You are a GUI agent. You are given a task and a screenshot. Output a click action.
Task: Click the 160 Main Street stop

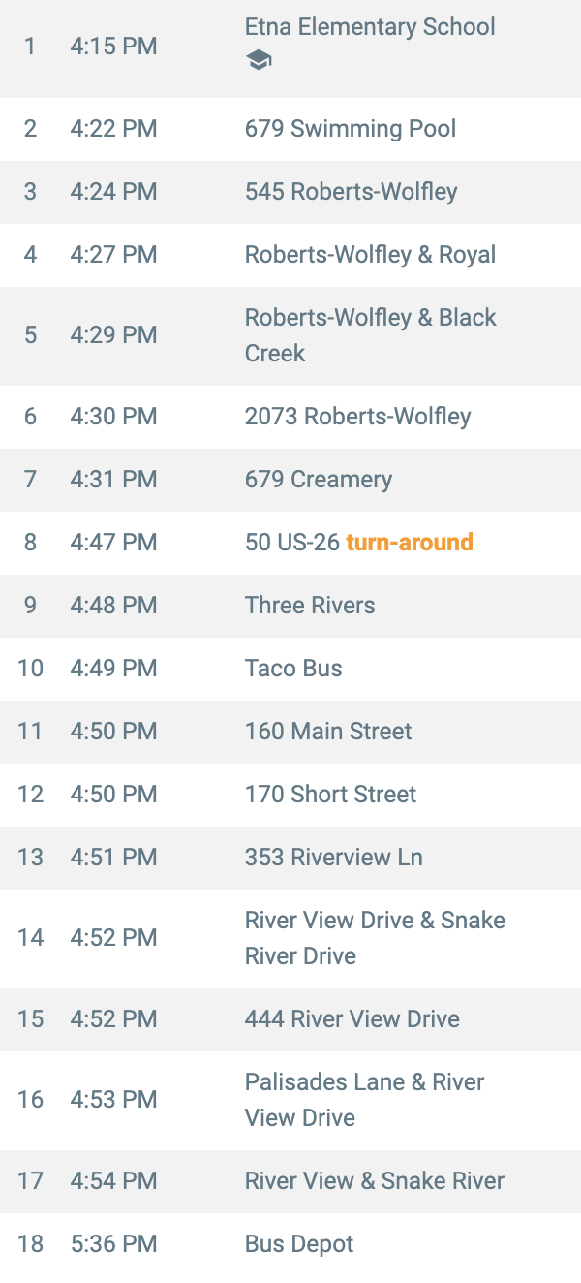click(290, 732)
